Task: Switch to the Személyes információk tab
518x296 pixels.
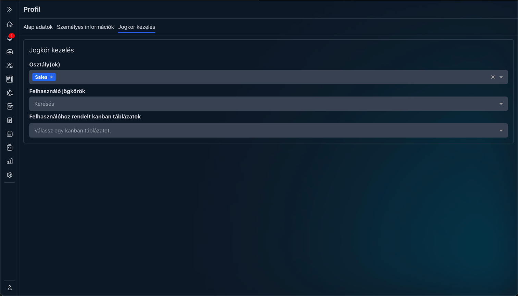Action: pyautogui.click(x=85, y=27)
